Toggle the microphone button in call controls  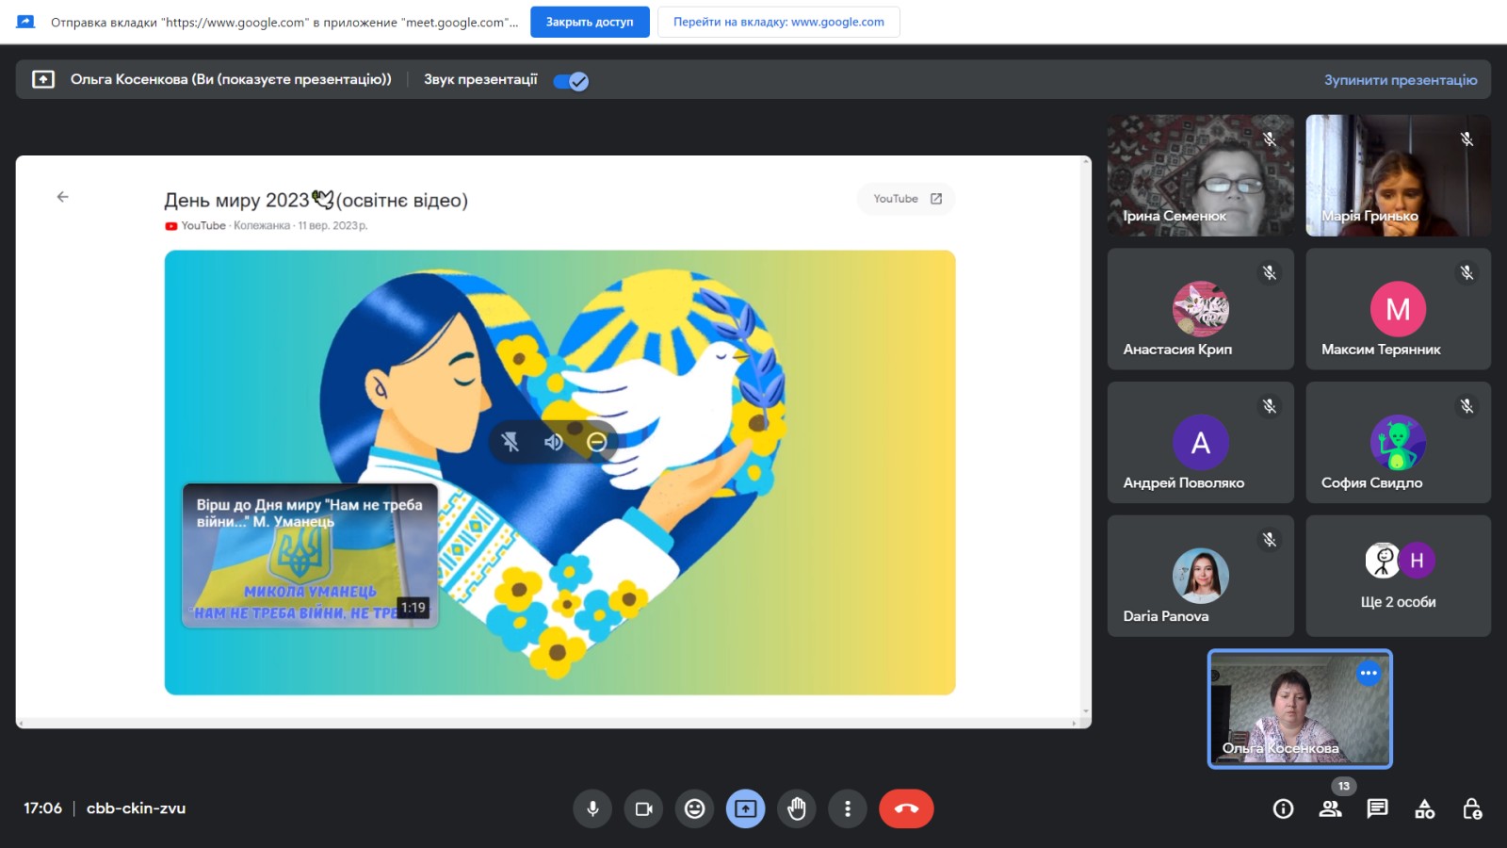tap(592, 808)
